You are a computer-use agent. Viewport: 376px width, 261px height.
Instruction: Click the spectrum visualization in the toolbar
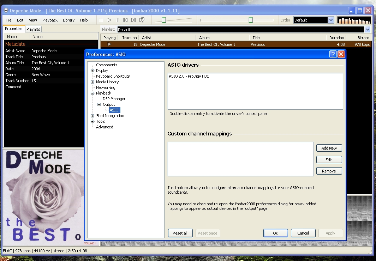pos(354,20)
